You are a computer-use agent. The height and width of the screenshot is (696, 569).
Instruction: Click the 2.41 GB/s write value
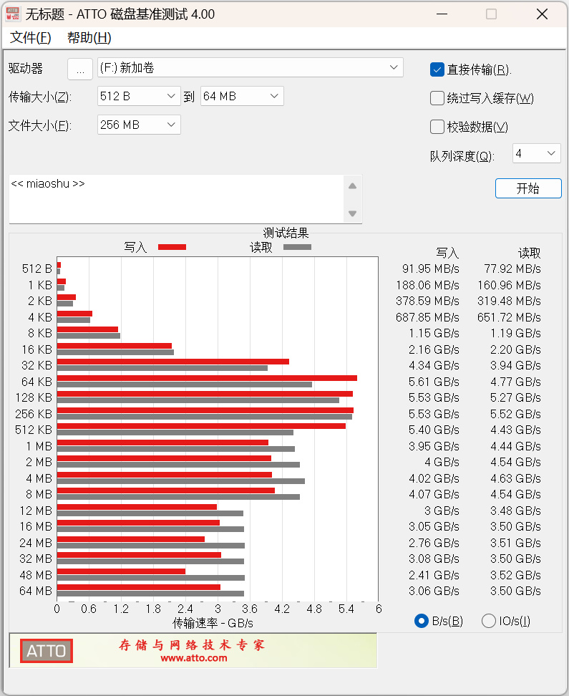434,575
